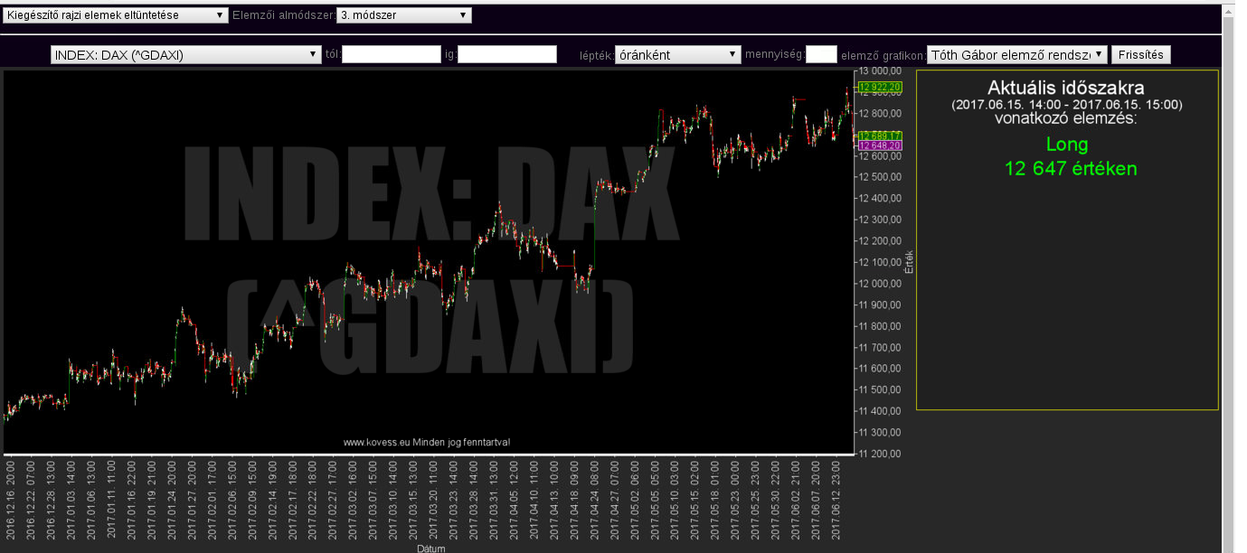The width and height of the screenshot is (1247, 553).
Task: Open the 'Kiegészítő rajzi elemek eltüntetése' dropdown
Action: (x=116, y=15)
